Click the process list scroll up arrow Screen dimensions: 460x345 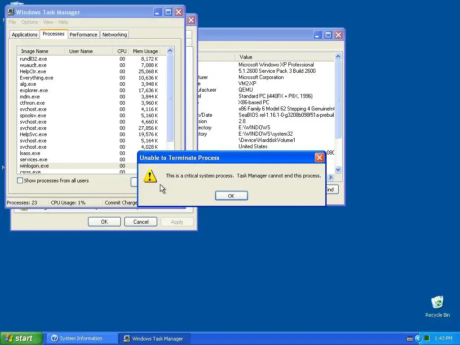pyautogui.click(x=170, y=51)
